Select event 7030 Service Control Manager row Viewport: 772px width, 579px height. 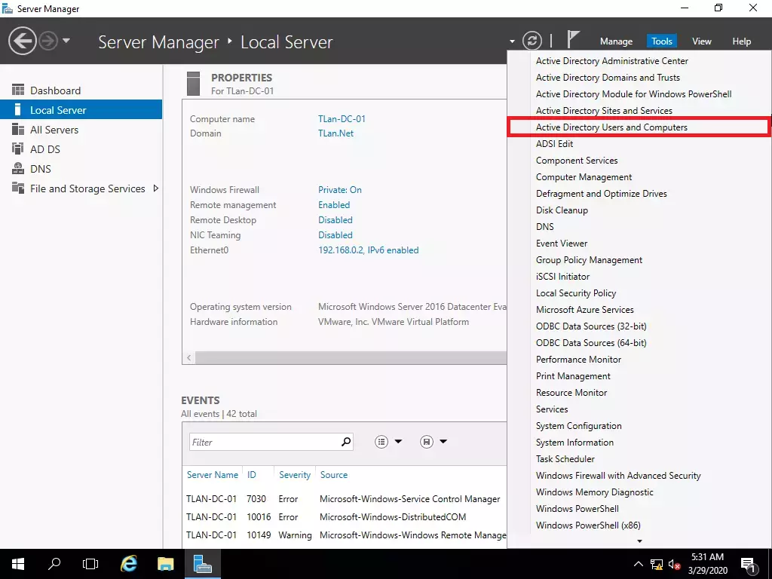point(345,499)
